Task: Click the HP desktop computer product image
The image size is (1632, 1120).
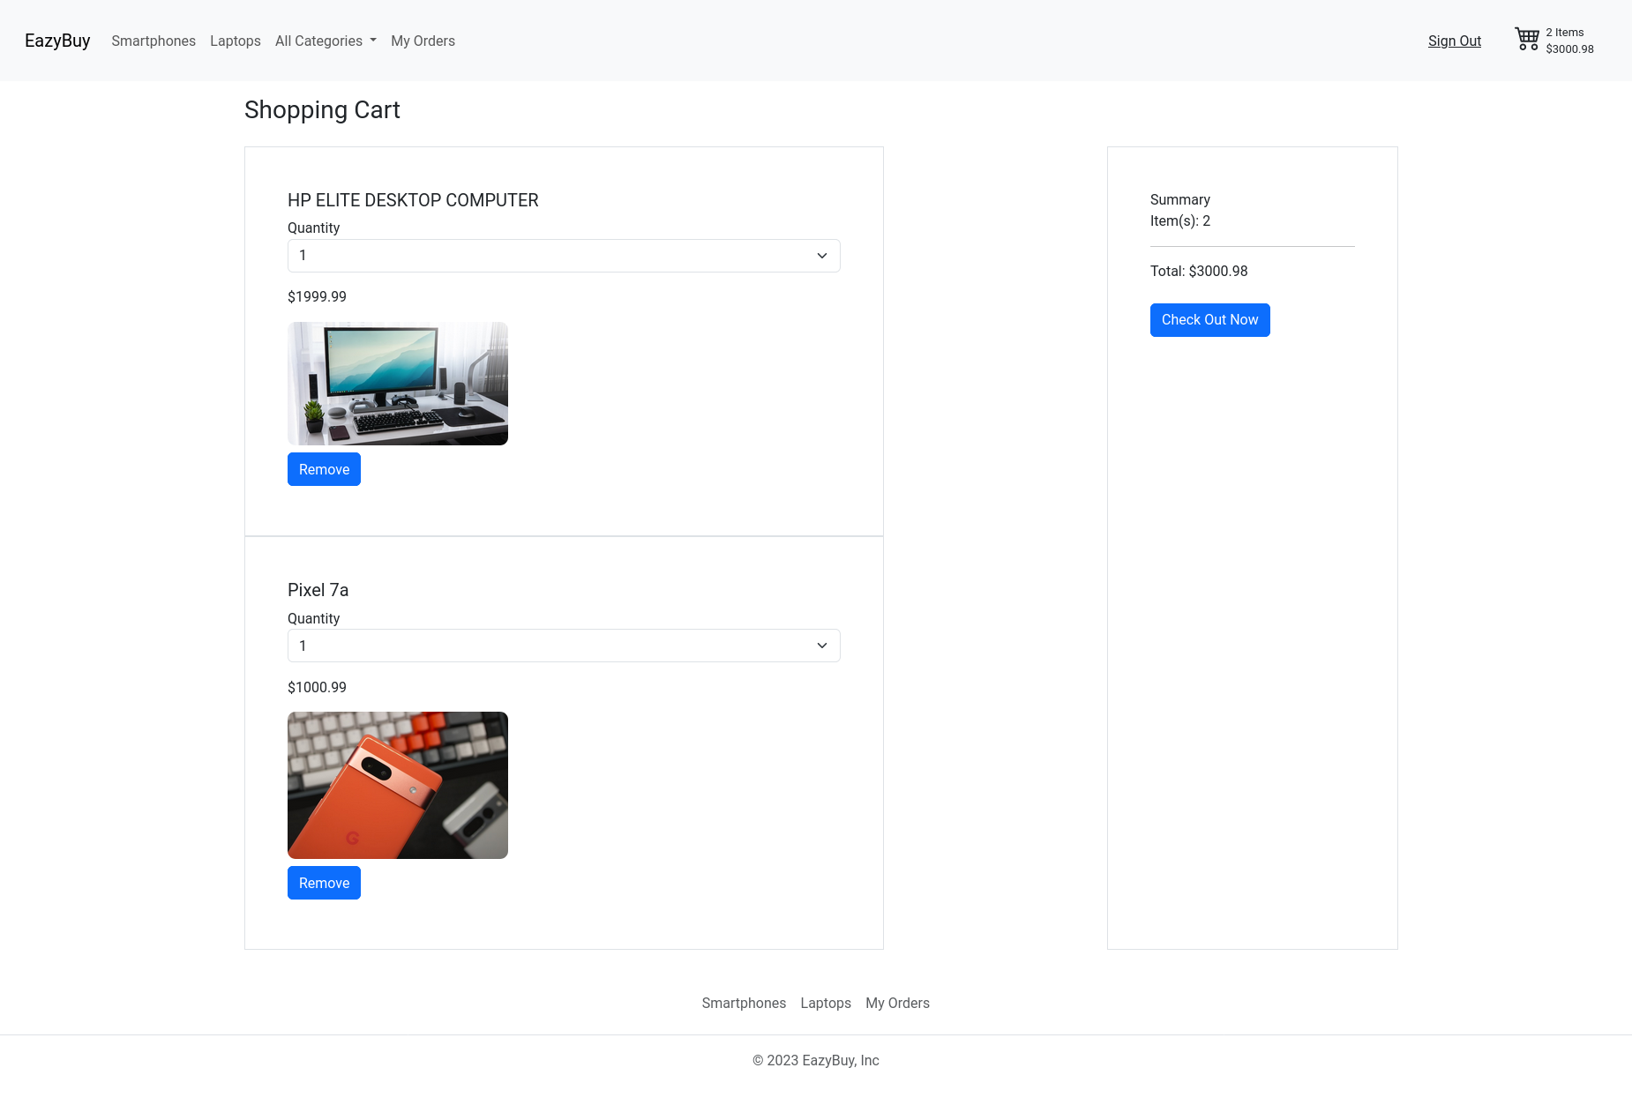Action: click(x=398, y=384)
